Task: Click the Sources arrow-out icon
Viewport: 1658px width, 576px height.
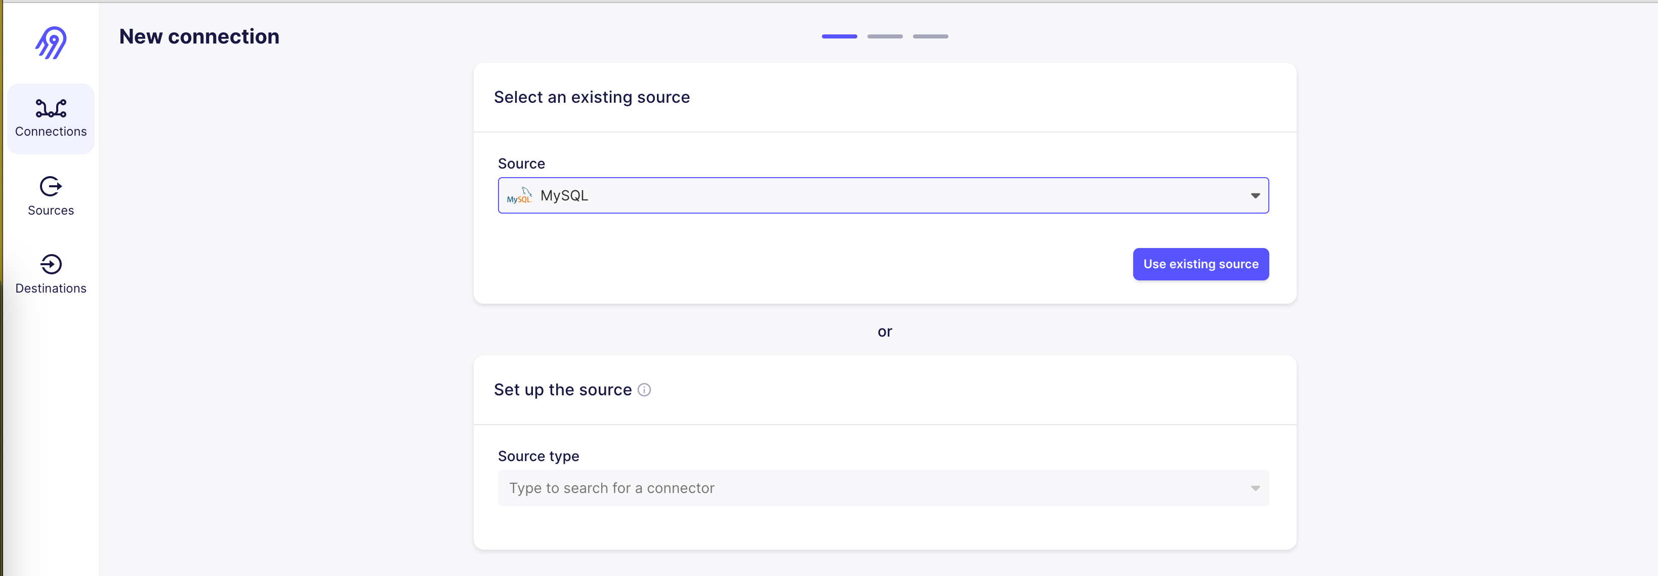Action: pos(51,187)
